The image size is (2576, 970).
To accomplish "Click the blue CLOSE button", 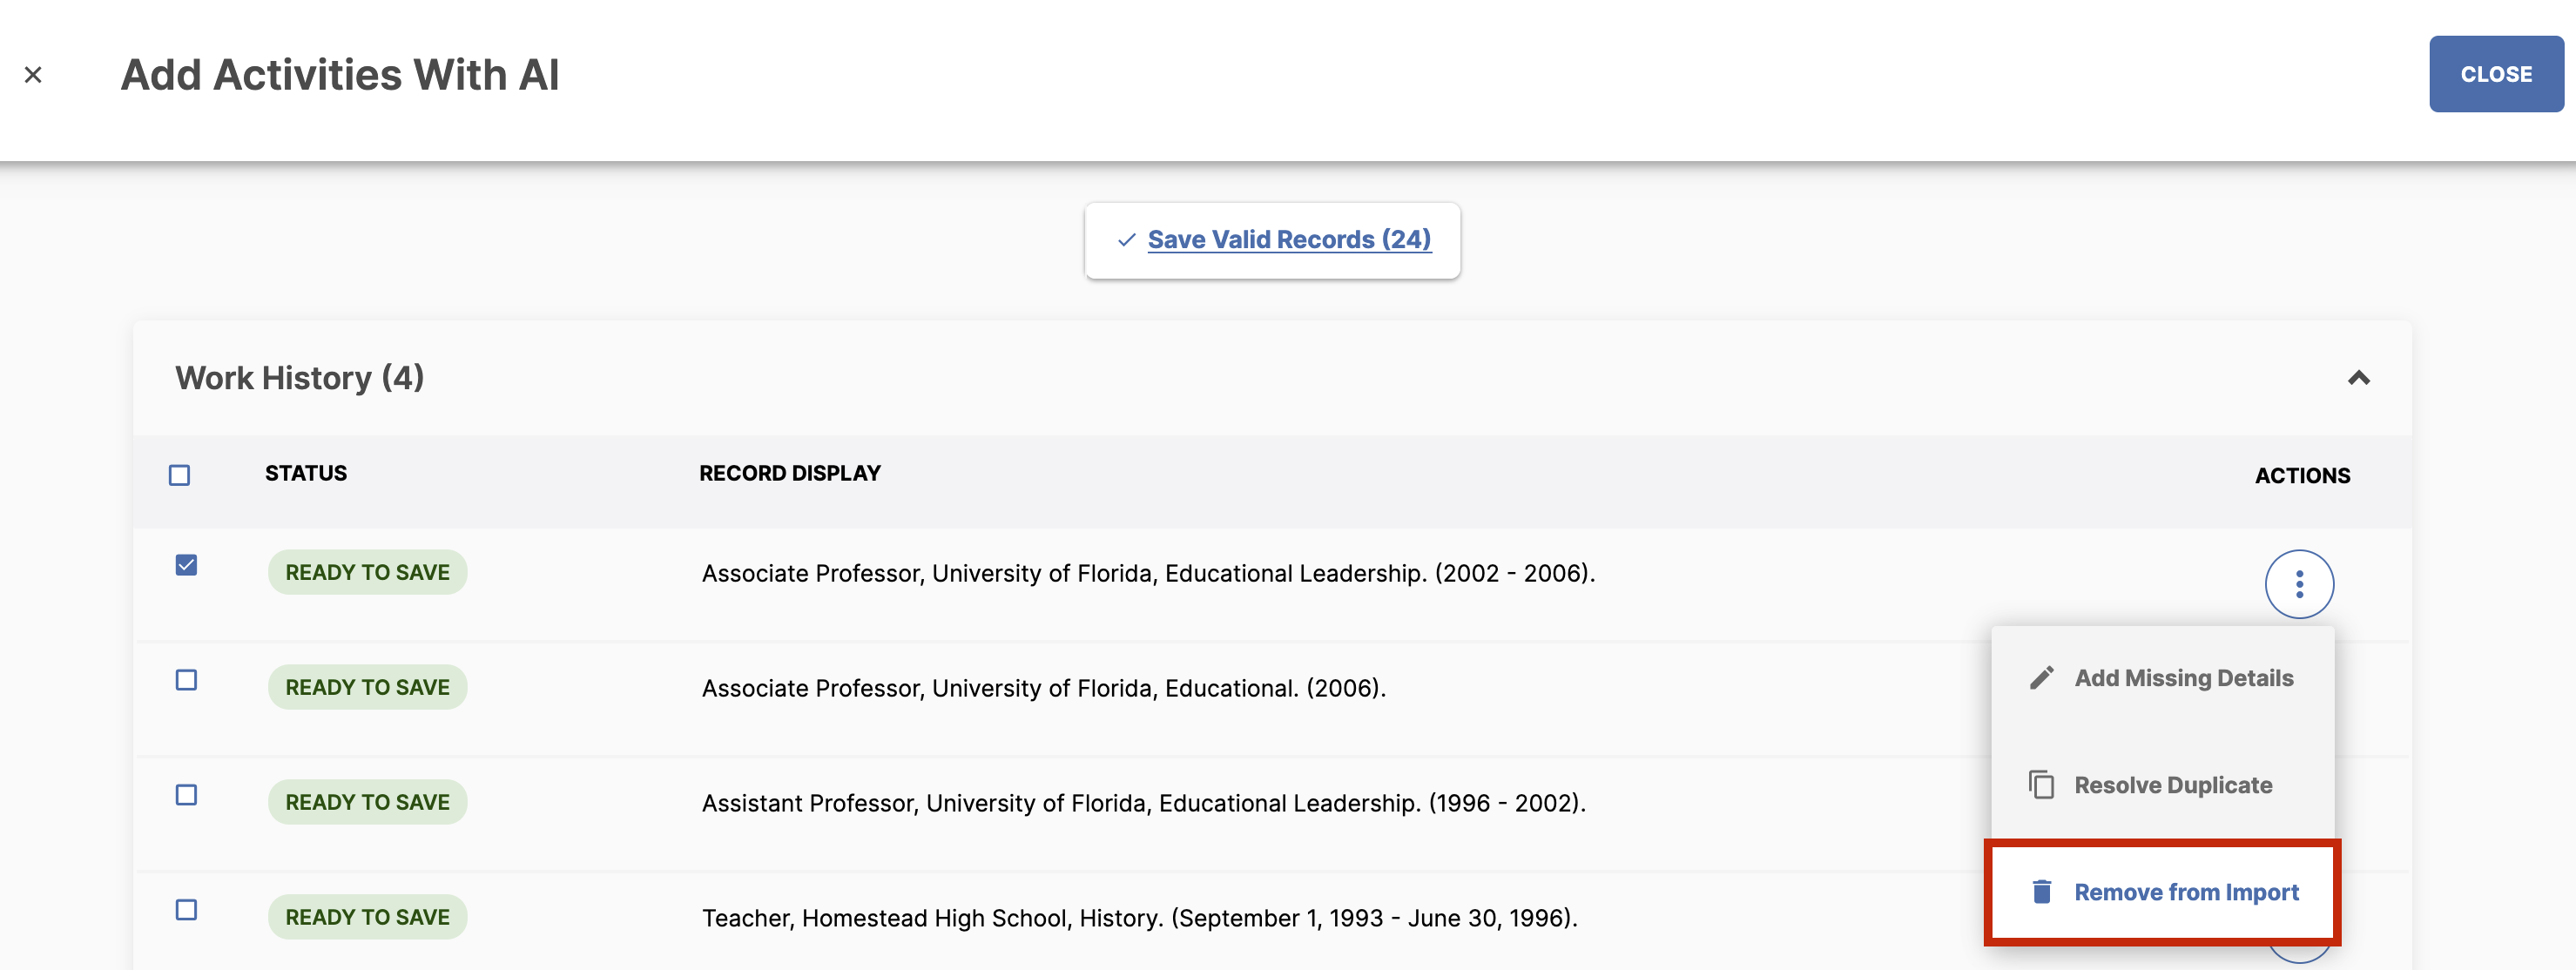I will 2496,74.
